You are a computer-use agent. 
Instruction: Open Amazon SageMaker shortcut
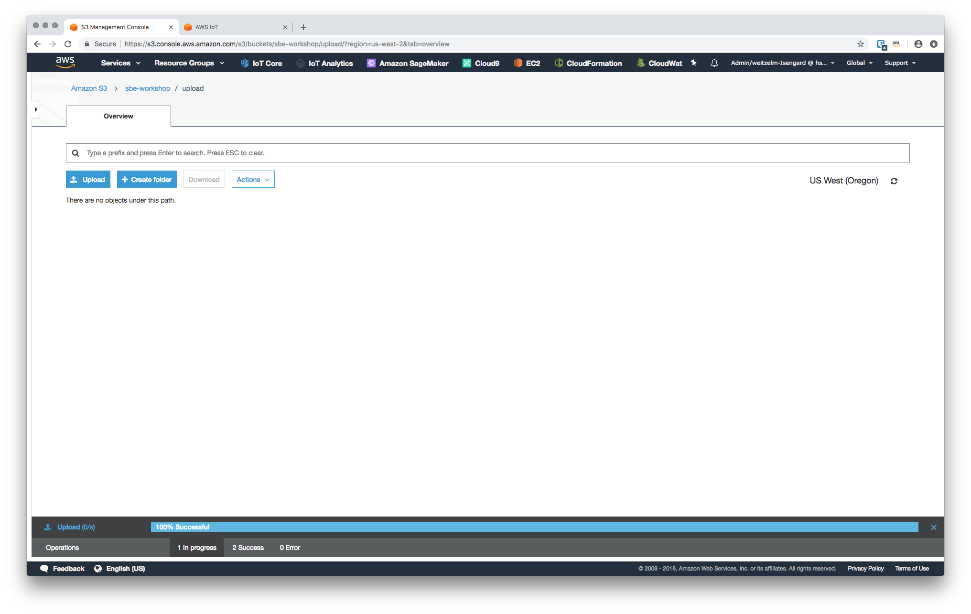tap(408, 63)
